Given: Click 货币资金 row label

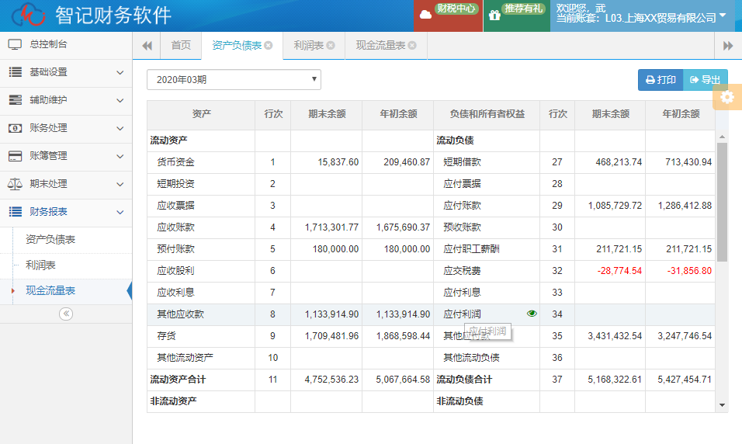Looking at the screenshot, I should [x=175, y=162].
